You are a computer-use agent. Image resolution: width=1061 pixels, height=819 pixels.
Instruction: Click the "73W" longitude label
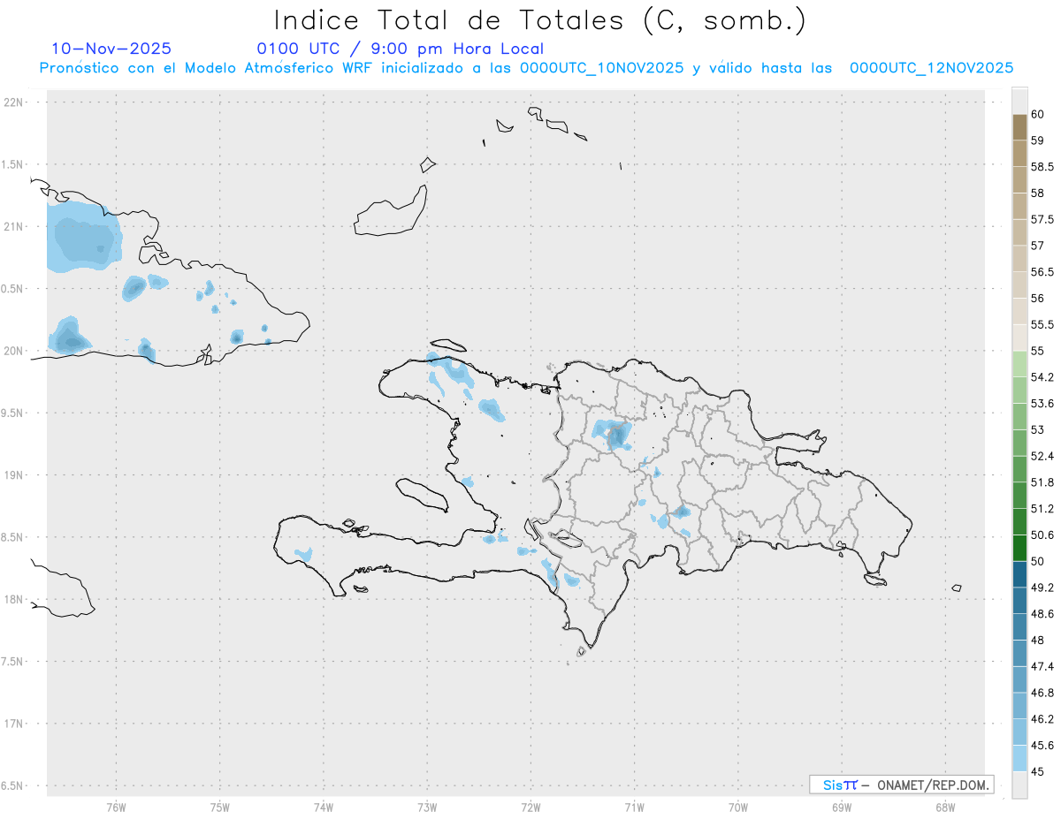point(427,807)
